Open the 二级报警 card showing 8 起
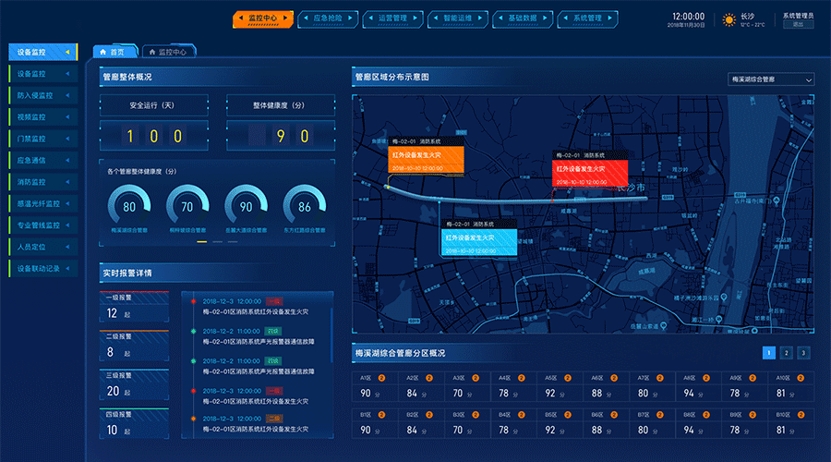 click(134, 346)
